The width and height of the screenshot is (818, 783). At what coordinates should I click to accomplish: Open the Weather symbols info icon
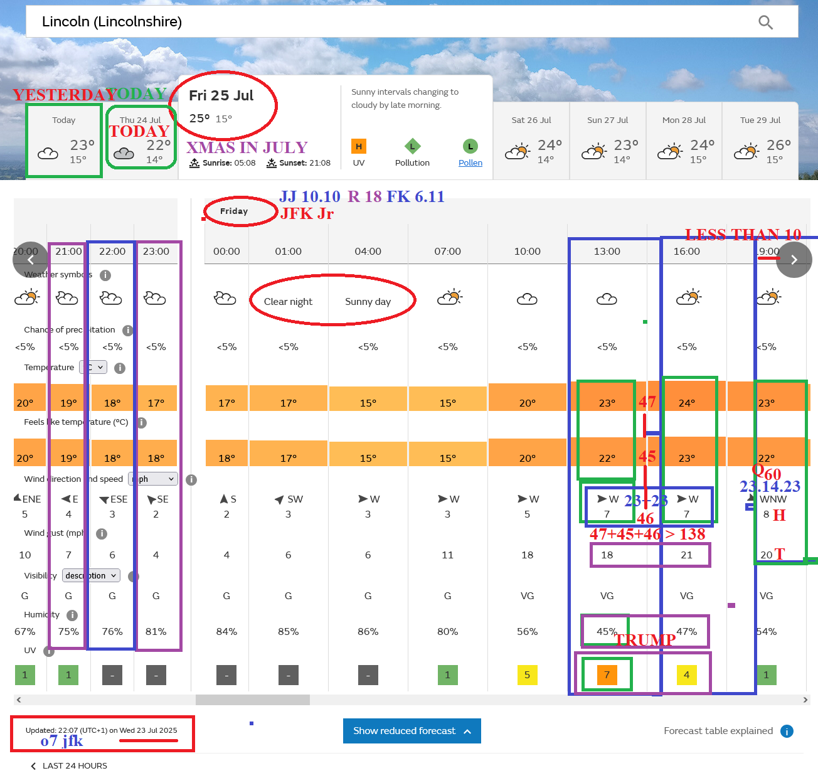(105, 275)
